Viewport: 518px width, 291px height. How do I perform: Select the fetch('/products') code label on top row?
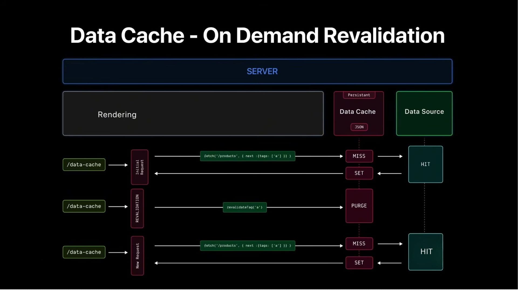[x=247, y=156]
